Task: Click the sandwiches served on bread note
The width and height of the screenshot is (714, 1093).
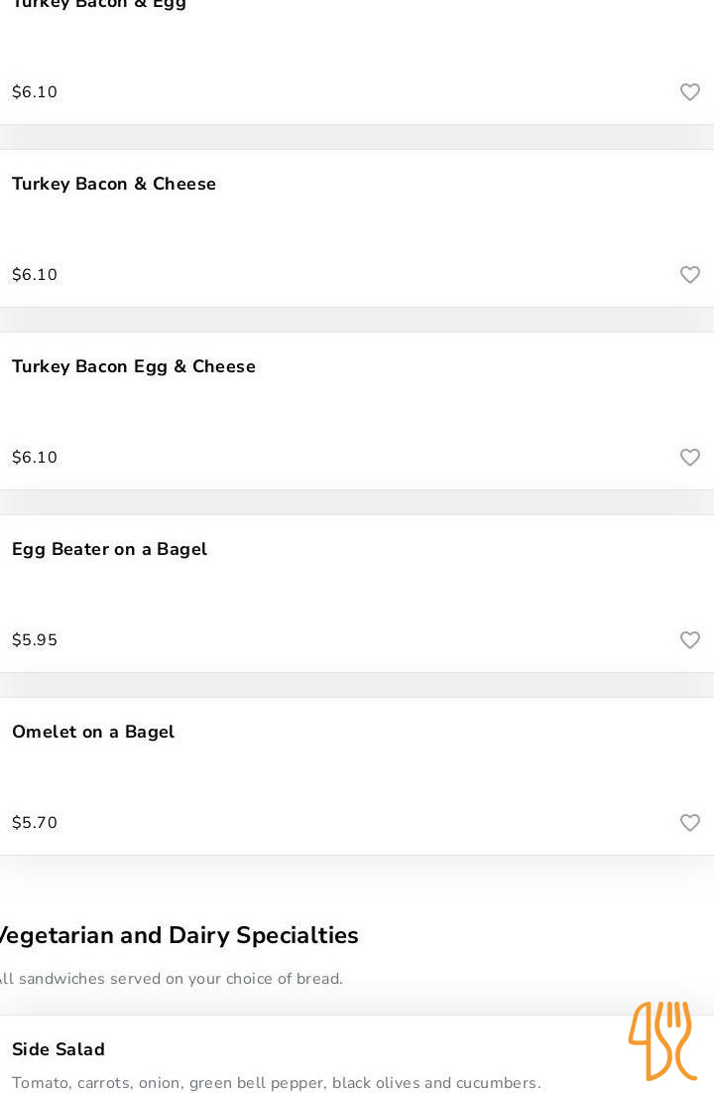Action: (171, 979)
